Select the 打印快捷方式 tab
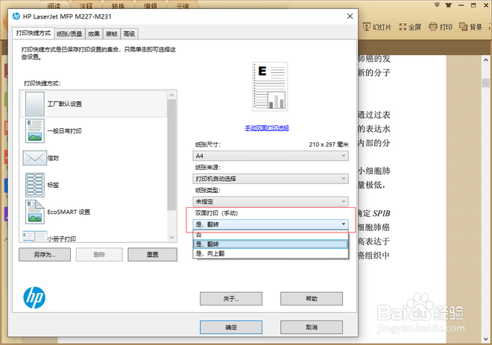The height and width of the screenshot is (345, 492). (34, 33)
